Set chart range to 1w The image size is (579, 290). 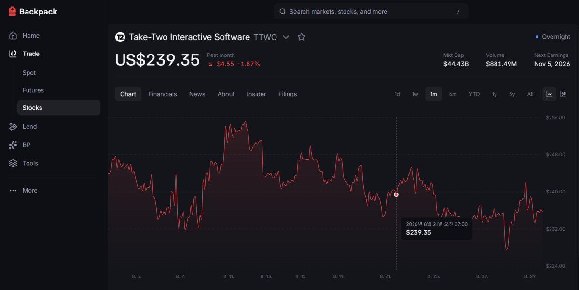(415, 94)
